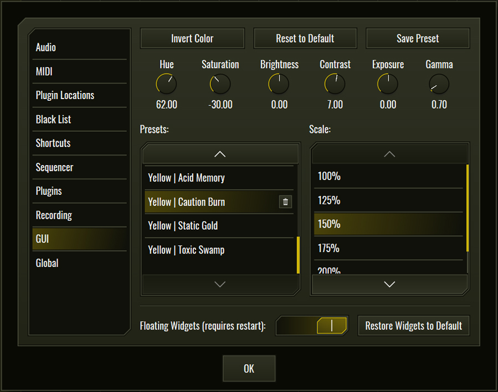
Task: Click the Saturation value -30.00
Action: point(220,105)
